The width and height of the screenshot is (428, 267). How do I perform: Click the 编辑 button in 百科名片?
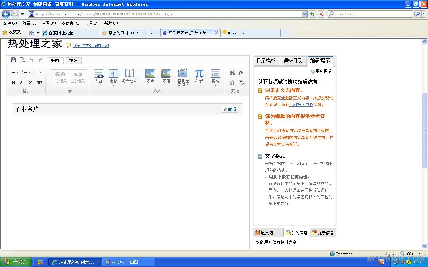pyautogui.click(x=230, y=109)
